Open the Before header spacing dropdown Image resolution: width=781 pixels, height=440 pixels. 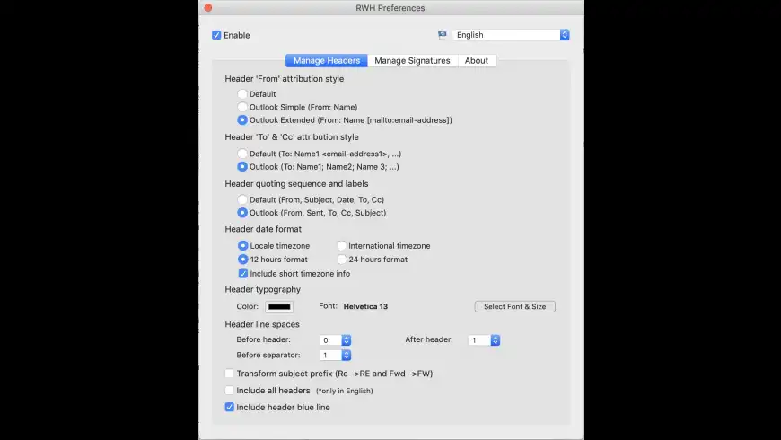(335, 340)
